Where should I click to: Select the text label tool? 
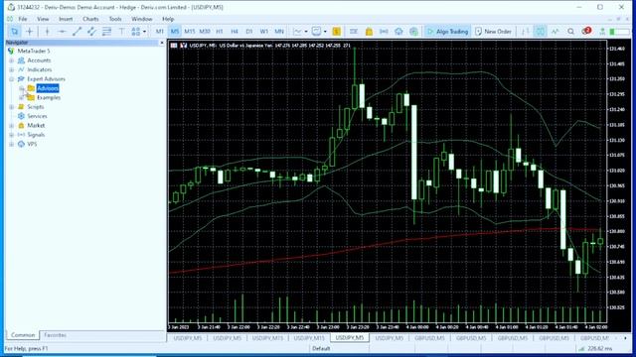coord(121,32)
